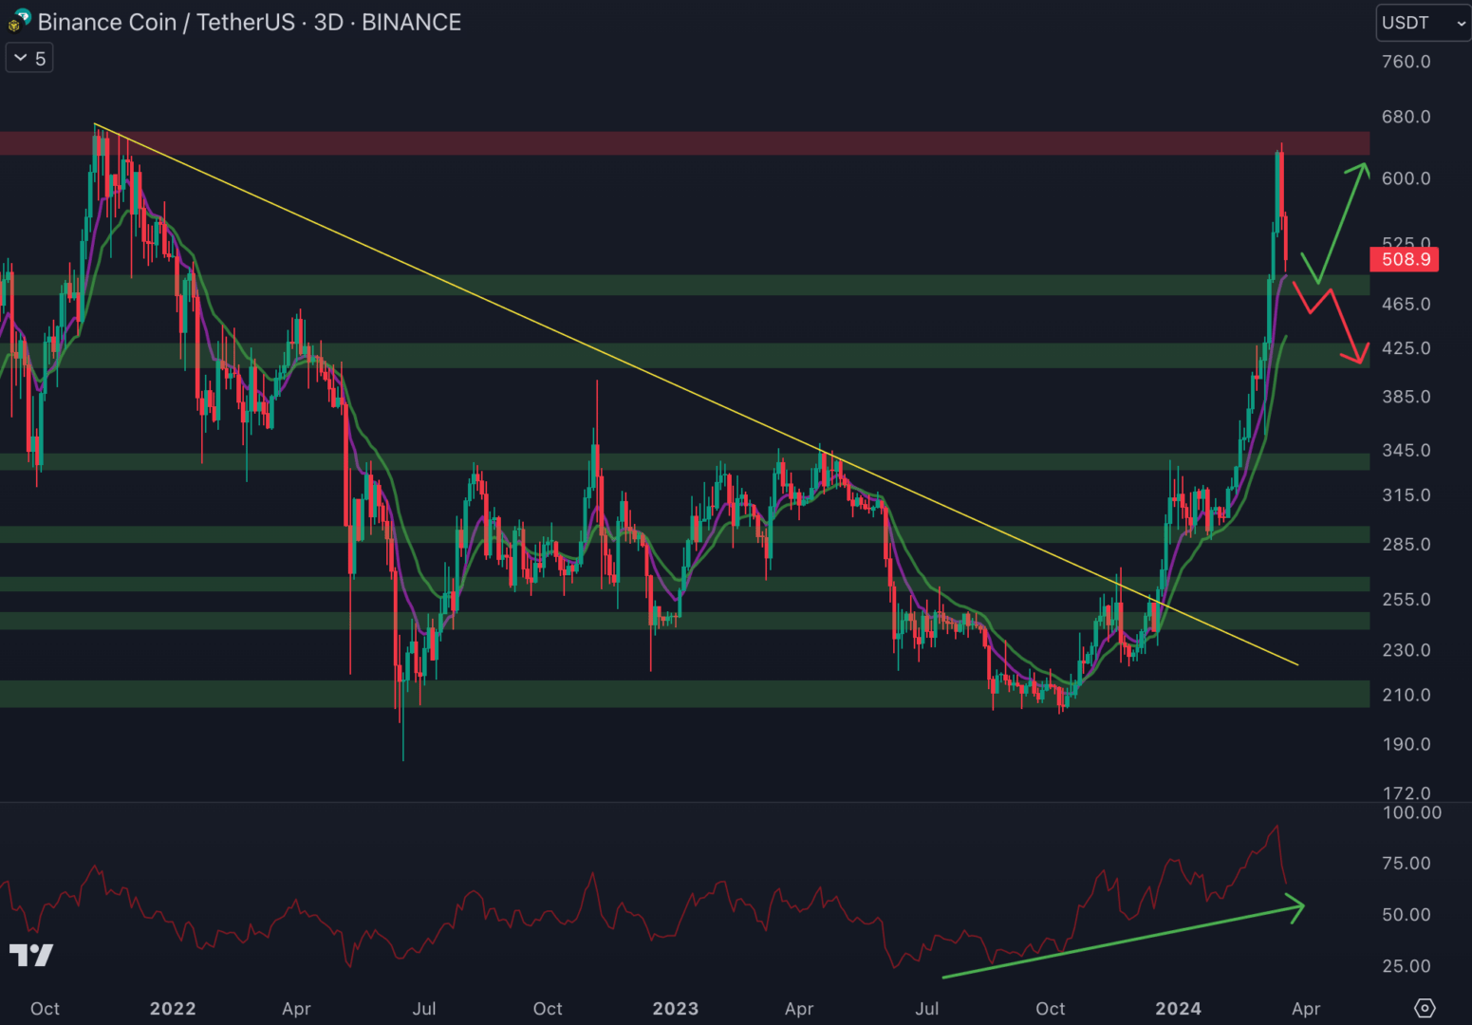
Task: Click the 600.0 level on price scale
Action: pos(1406,178)
